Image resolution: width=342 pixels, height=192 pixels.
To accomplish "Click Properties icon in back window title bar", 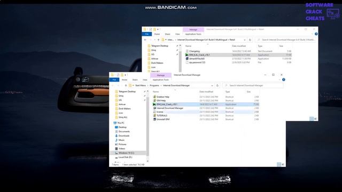I will [x=151, y=29].
